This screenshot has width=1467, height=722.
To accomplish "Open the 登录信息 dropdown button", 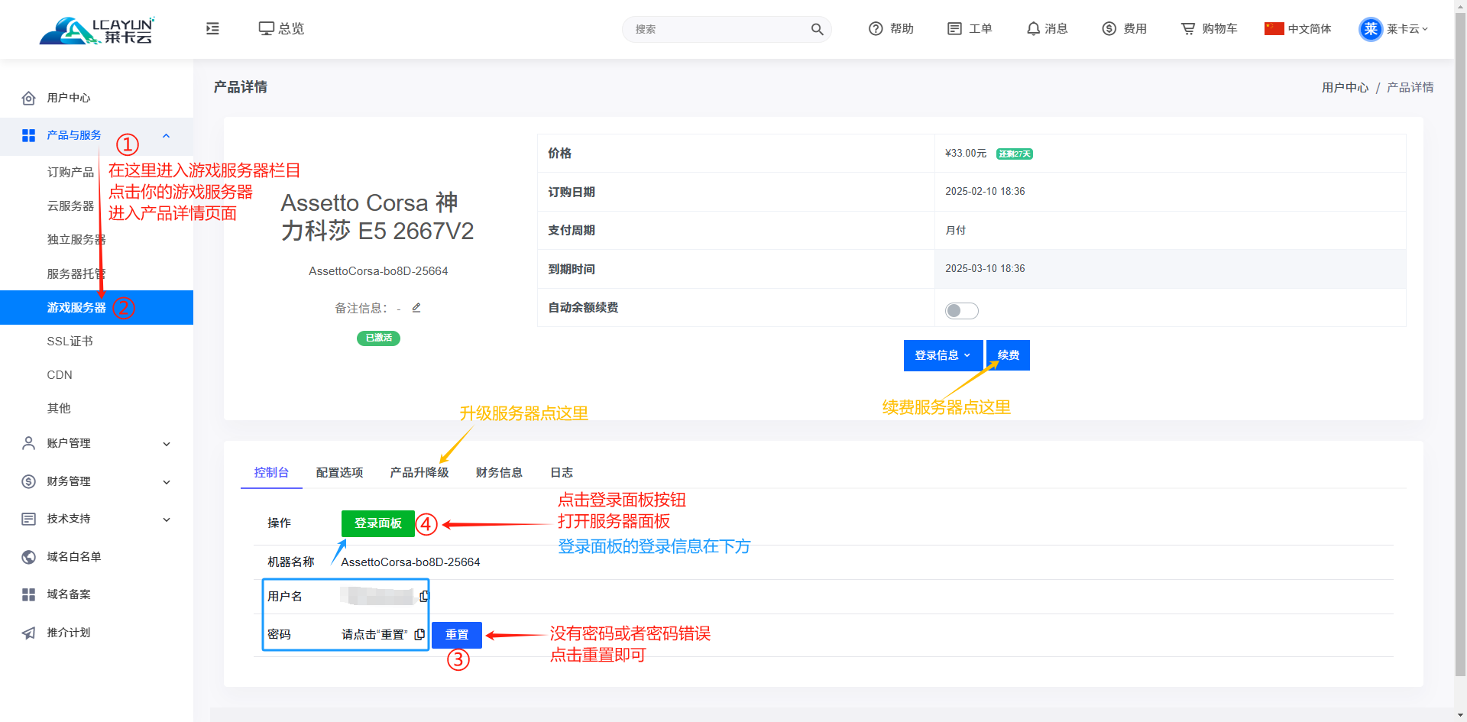I will 943,355.
